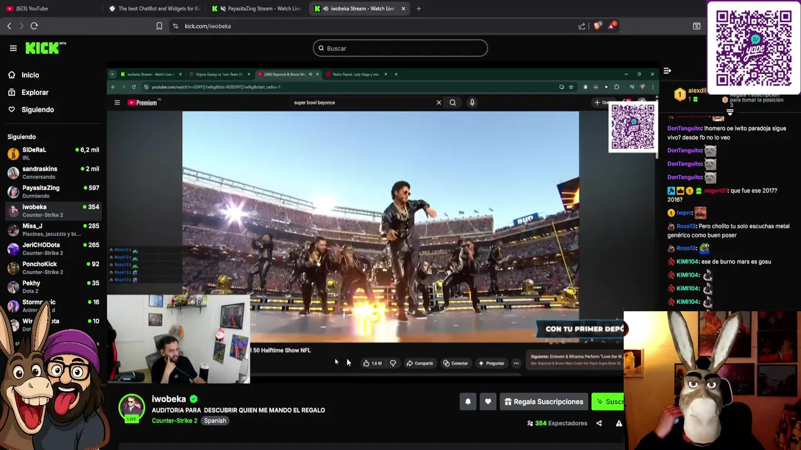Open Miss_J channel in following list
The width and height of the screenshot is (801, 450).
coord(53,229)
